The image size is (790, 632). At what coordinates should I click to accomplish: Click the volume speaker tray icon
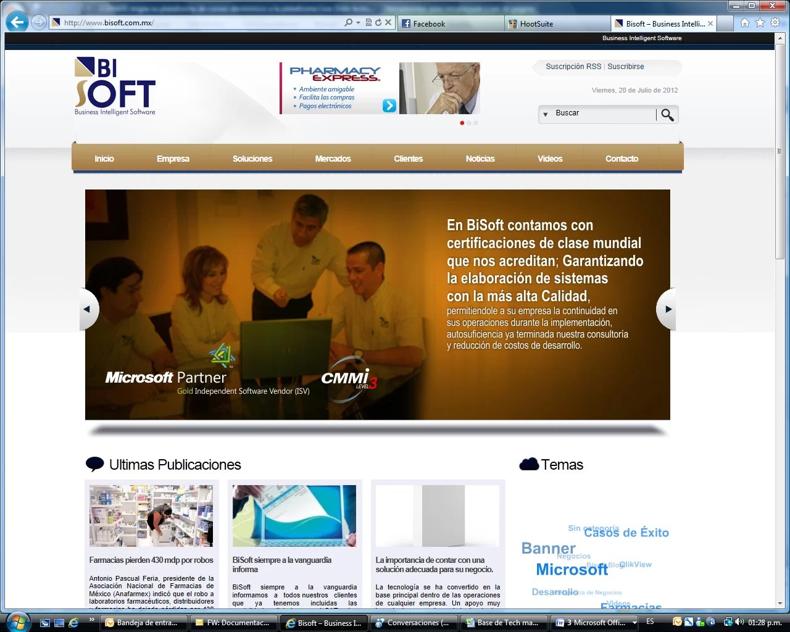coord(739,622)
